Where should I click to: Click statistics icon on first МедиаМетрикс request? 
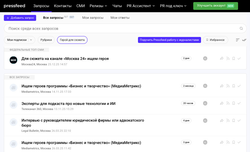(x=205, y=86)
